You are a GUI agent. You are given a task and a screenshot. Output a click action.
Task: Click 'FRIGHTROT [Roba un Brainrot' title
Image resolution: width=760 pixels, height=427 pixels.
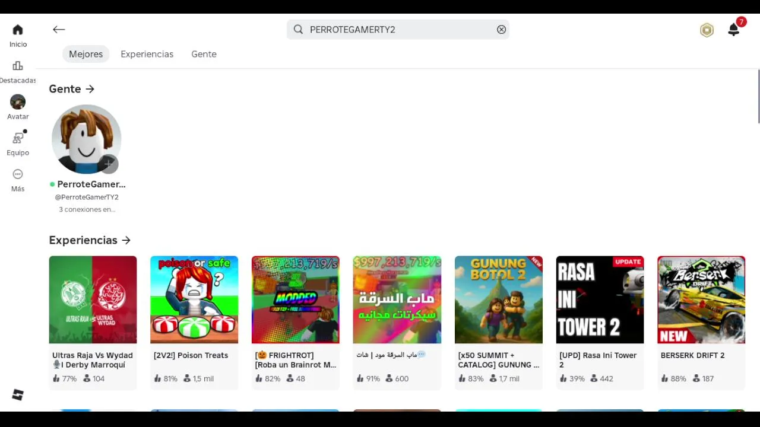coord(296,360)
